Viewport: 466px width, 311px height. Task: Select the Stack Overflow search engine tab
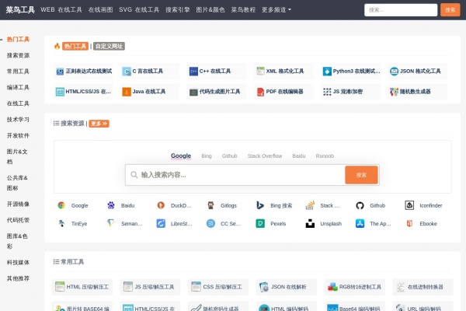click(265, 155)
